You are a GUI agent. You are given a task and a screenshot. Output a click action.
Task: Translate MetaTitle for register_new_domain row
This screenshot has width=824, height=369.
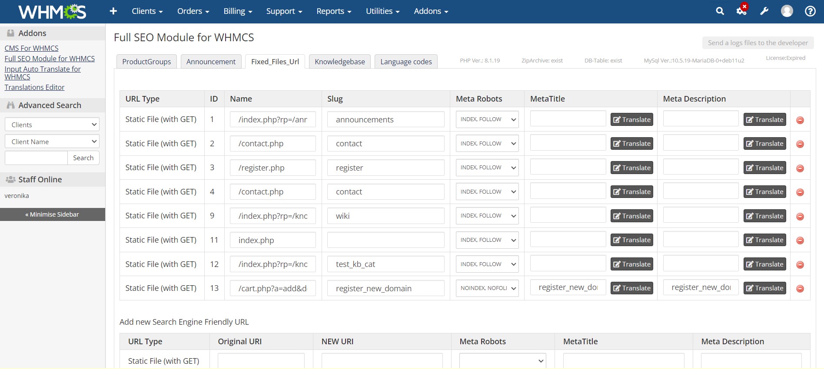tap(632, 288)
